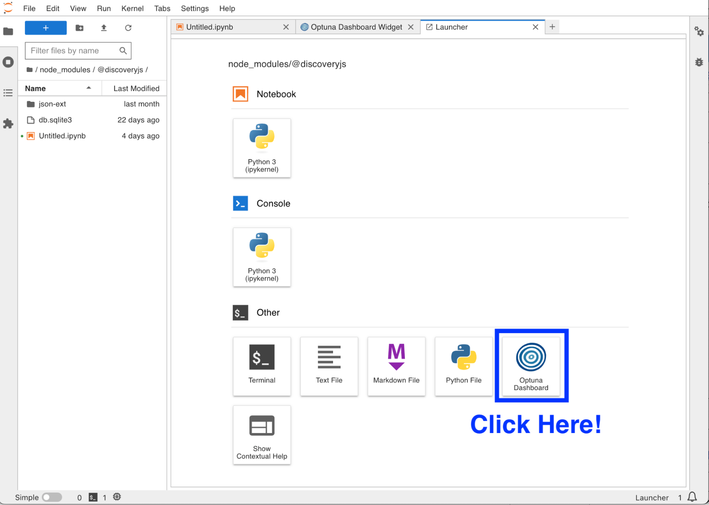Select Untitled.ipynb in file list

pyautogui.click(x=92, y=136)
